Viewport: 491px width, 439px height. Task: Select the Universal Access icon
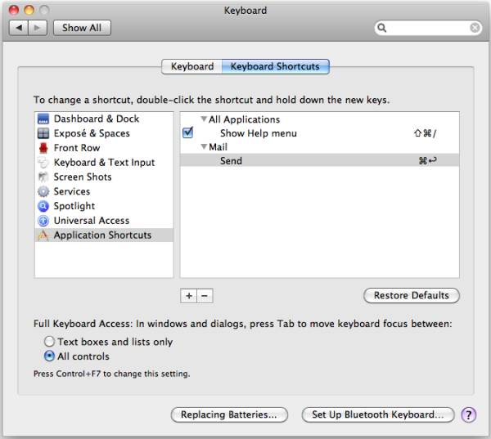(x=44, y=221)
